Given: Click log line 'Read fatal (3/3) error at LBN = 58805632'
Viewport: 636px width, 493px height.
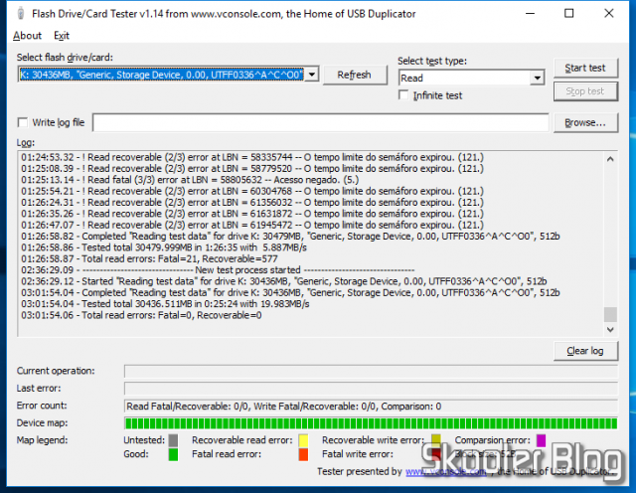Looking at the screenshot, I should pyautogui.click(x=190, y=180).
